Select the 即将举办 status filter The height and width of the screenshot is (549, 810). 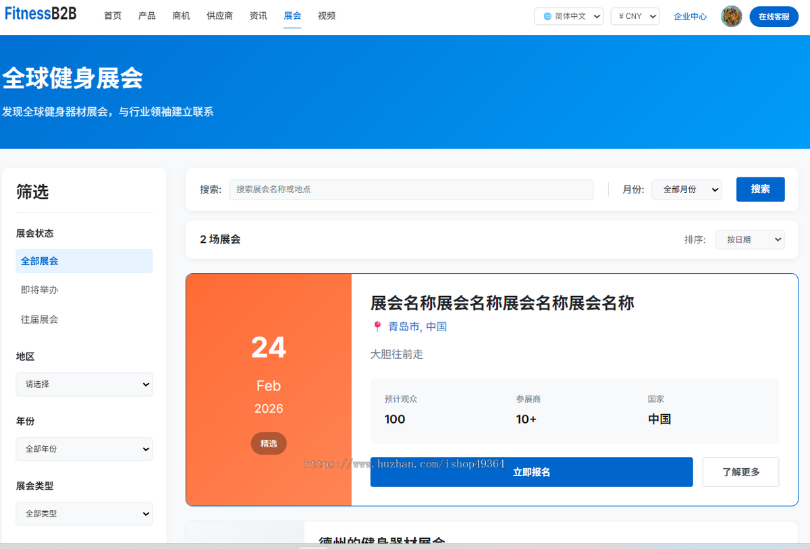click(84, 290)
